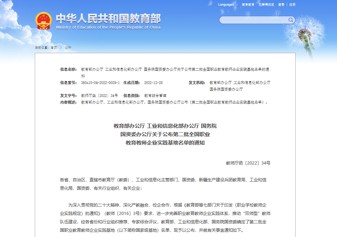
Task: Click the magnifying glass search icon
Action: pyautogui.click(x=291, y=20)
